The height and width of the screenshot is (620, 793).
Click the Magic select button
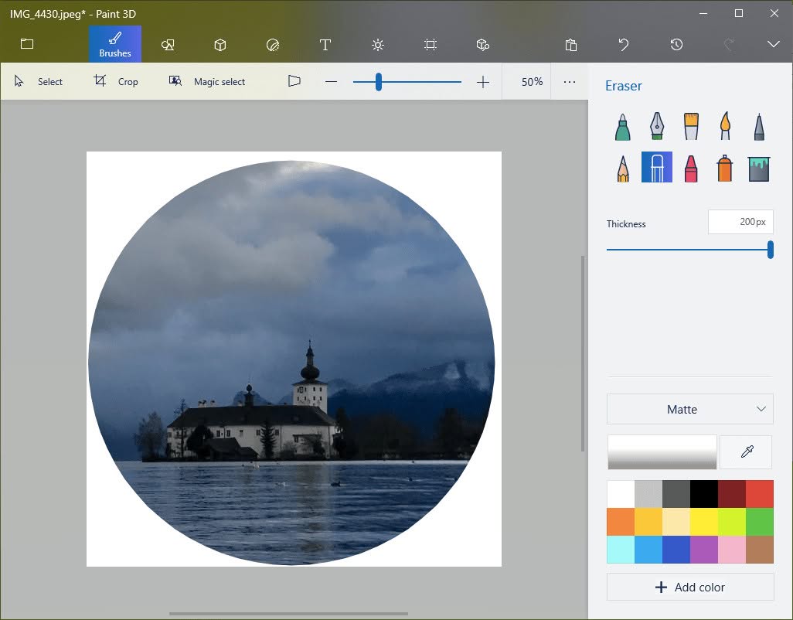tap(207, 81)
